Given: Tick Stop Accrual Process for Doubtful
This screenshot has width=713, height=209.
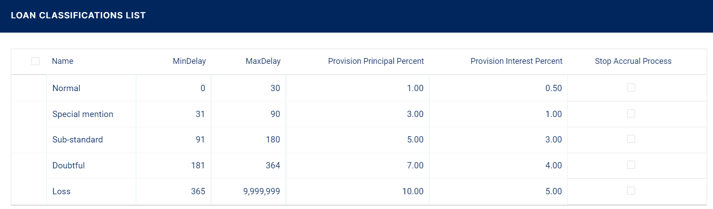Looking at the screenshot, I should click(631, 165).
